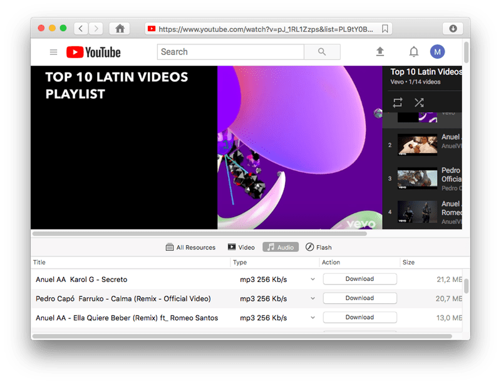Click the magnifier search button
Screen dimensions: 501x384
322,52
